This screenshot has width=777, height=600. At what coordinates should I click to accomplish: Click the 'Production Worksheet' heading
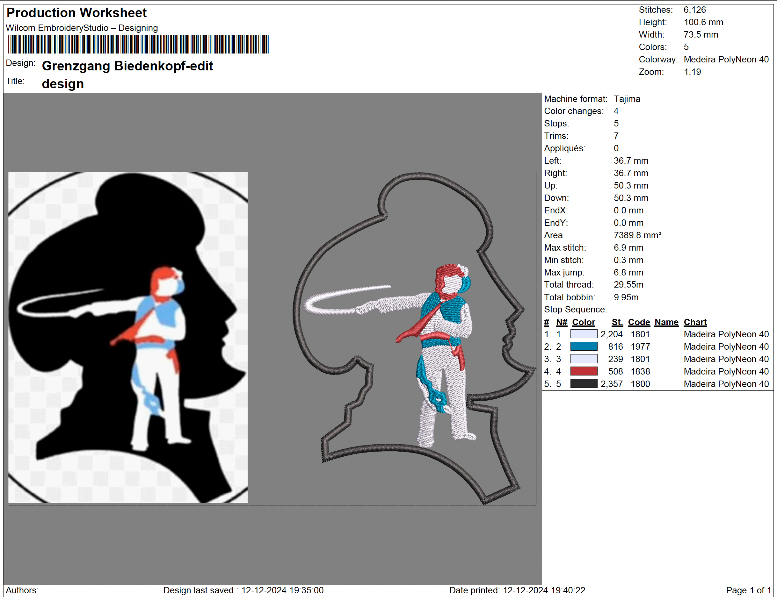[76, 13]
